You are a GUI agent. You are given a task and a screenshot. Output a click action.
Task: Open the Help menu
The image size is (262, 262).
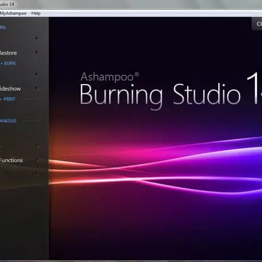pos(36,13)
